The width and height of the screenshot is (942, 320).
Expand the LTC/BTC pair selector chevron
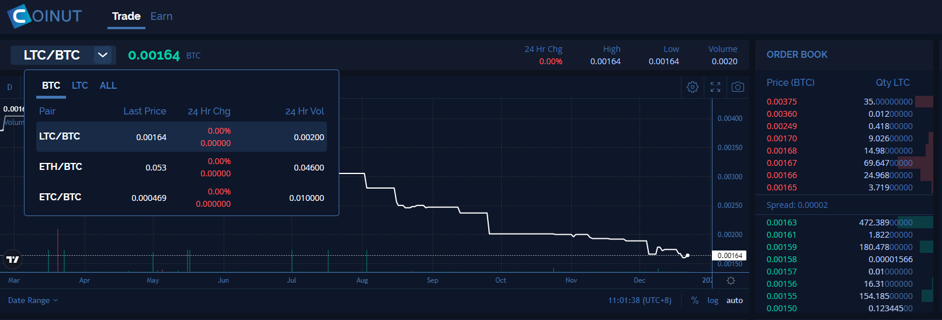coord(103,55)
